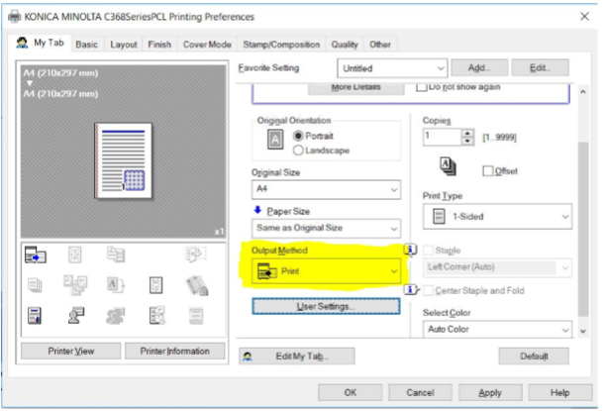This screenshot has height=411, width=606.
Task: Click the grayed letter A page icon in grid
Action: [116, 285]
